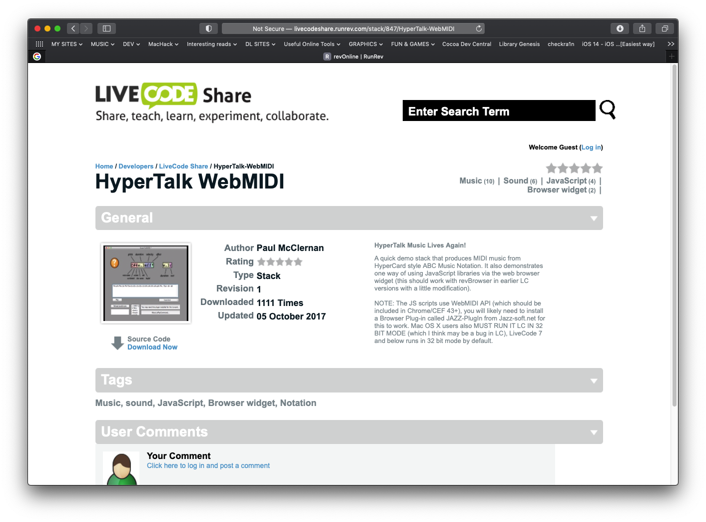Open the Library Genesis bookmark
The image size is (706, 522).
[519, 44]
